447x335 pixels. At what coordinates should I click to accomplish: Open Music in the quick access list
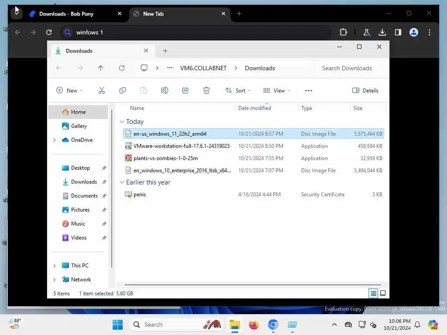(x=78, y=224)
